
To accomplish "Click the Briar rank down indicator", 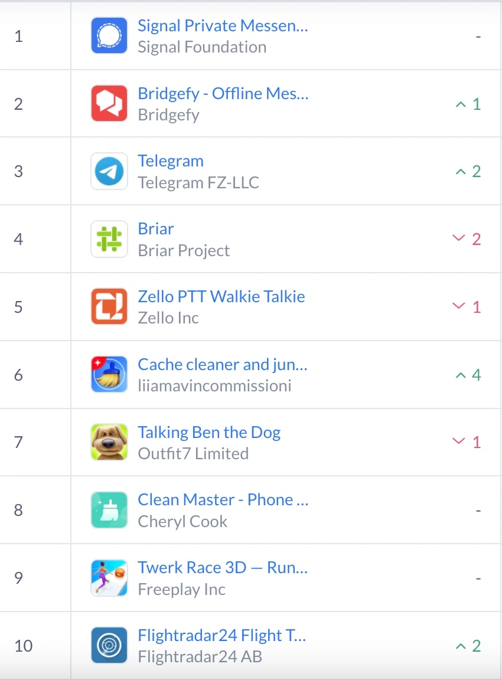I will (x=467, y=239).
